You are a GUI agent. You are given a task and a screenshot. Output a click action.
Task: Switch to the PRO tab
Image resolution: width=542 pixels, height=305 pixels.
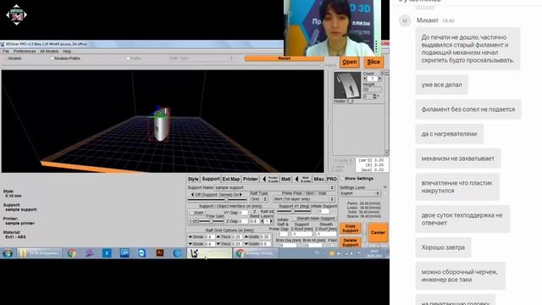pos(331,179)
